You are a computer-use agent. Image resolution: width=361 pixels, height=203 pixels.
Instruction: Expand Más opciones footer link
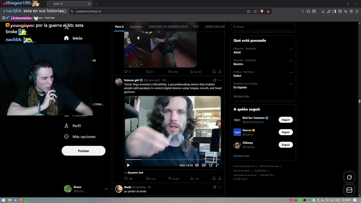(x=267, y=175)
